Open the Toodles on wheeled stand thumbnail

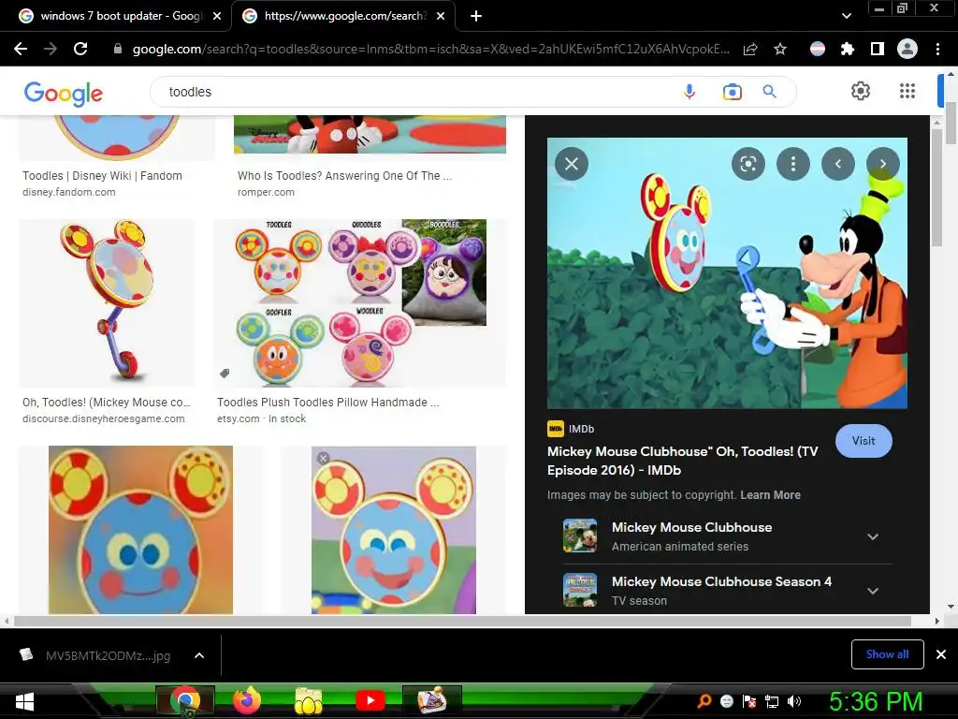(x=107, y=302)
